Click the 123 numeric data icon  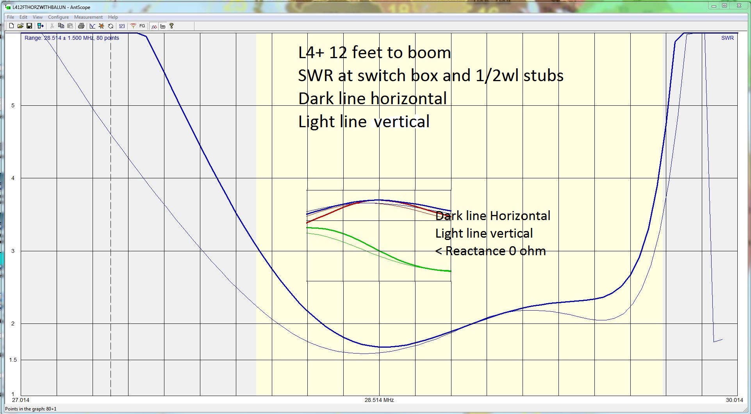tap(122, 26)
